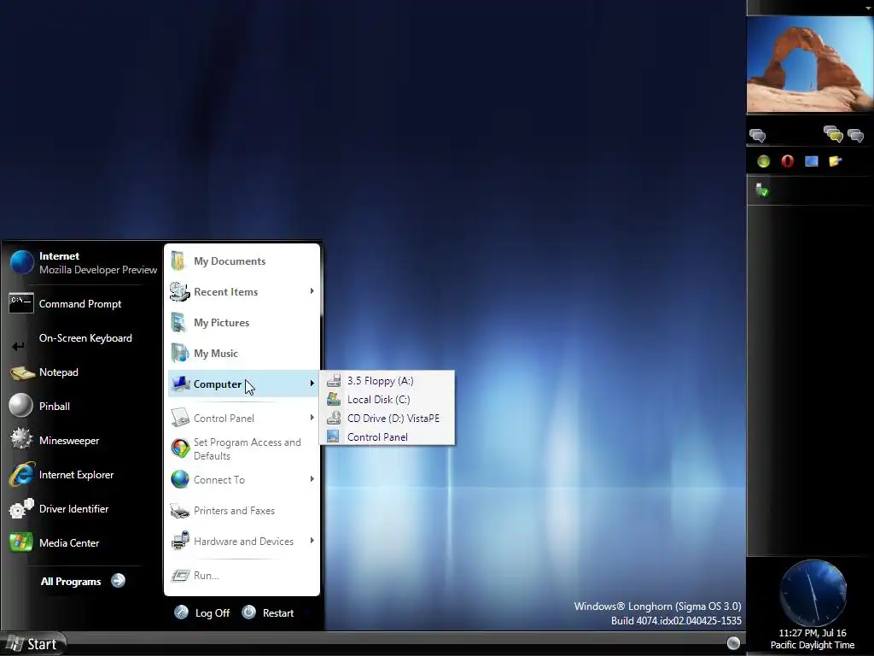Click 'Minesweeper' label text

69,441
